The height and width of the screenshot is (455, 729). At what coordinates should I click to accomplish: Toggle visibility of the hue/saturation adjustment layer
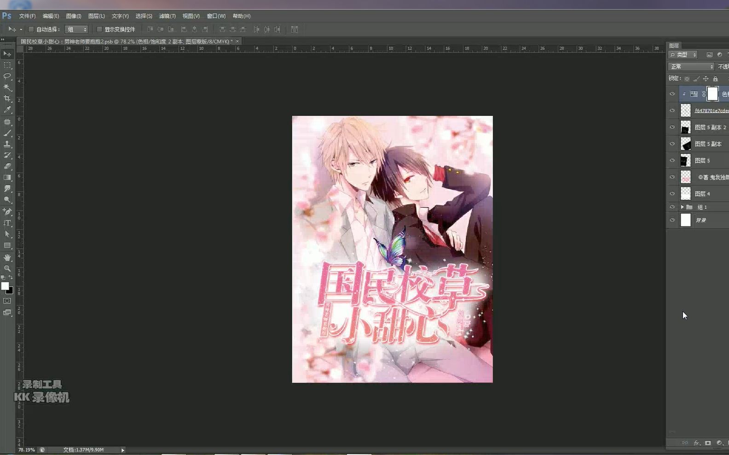672,94
